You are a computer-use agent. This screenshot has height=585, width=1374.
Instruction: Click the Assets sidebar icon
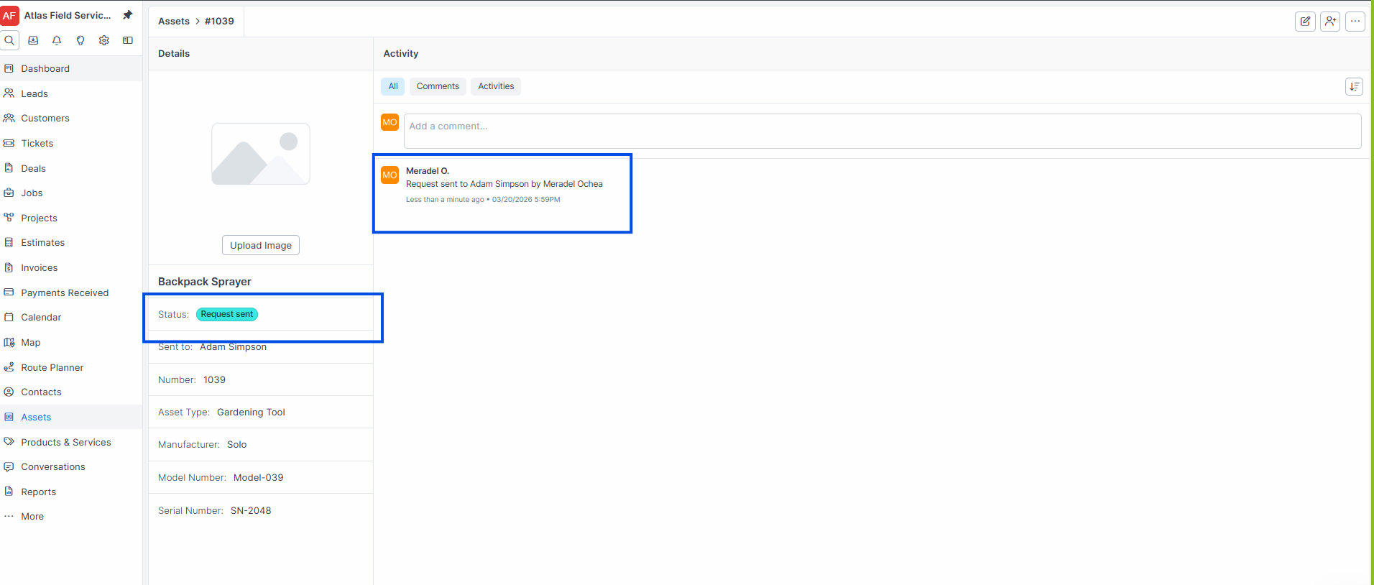9,417
